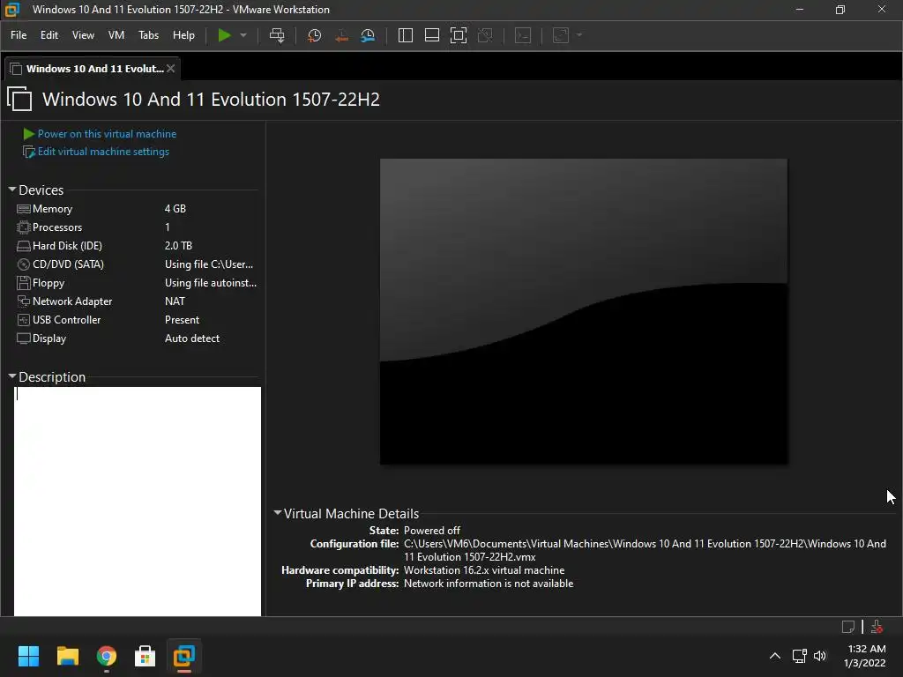
Task: Click the Send Ctrl+Alt+Del toolbar icon
Action: (x=277, y=35)
